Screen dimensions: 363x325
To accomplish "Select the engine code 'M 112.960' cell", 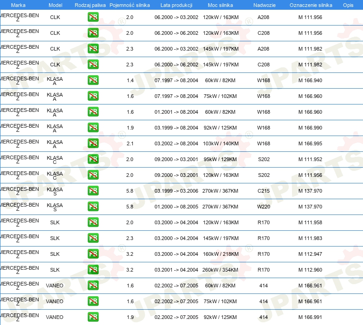I will click(x=310, y=270).
